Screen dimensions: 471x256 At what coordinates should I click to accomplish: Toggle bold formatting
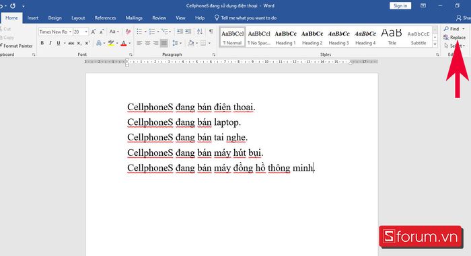click(42, 43)
